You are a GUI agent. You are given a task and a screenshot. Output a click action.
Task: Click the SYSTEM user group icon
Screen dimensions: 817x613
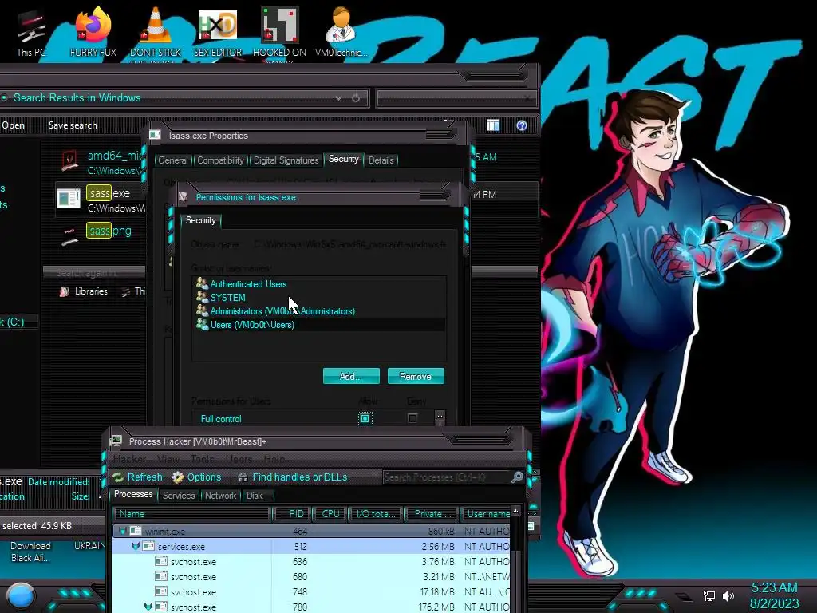pos(202,297)
